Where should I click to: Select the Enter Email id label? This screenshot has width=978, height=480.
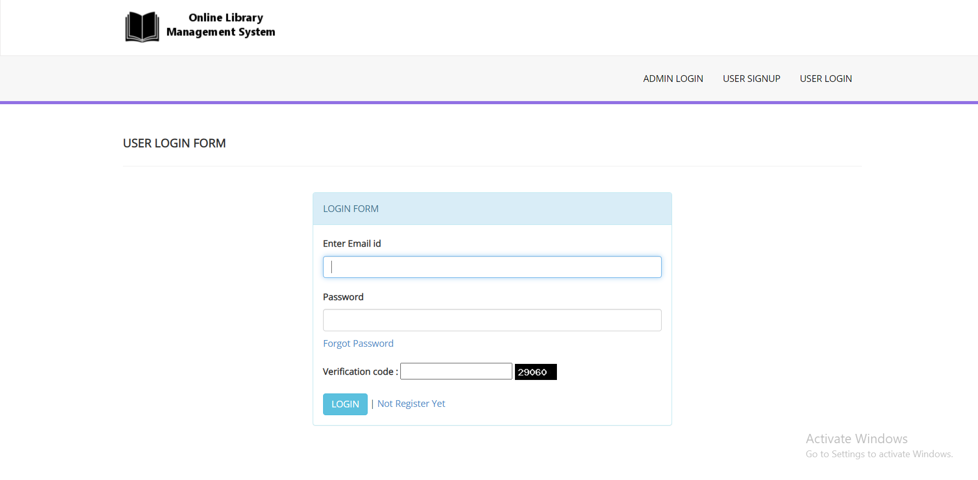coord(352,243)
